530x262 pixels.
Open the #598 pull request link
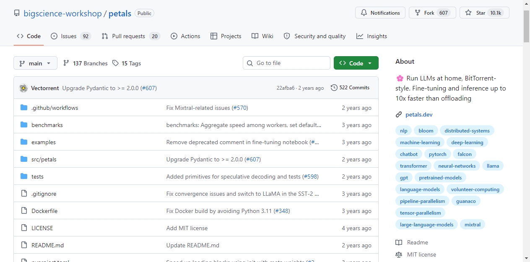coord(310,176)
